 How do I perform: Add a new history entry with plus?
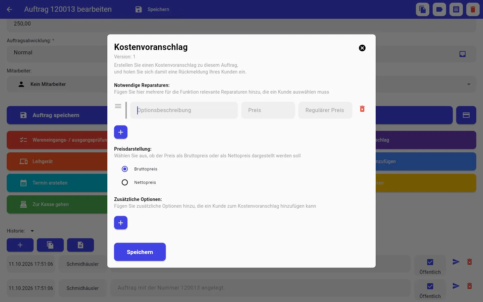(20, 245)
